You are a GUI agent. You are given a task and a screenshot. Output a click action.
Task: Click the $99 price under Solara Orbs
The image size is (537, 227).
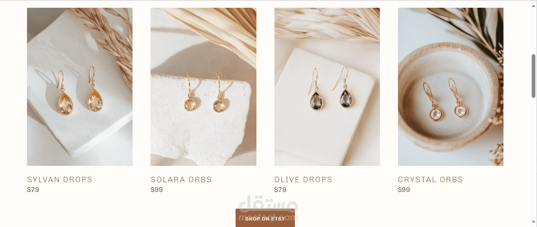(x=157, y=190)
